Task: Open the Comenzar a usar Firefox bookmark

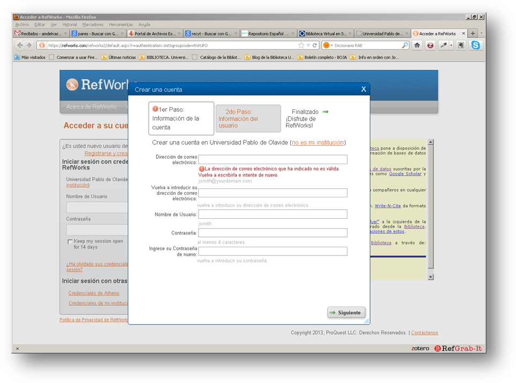Action: click(73, 57)
